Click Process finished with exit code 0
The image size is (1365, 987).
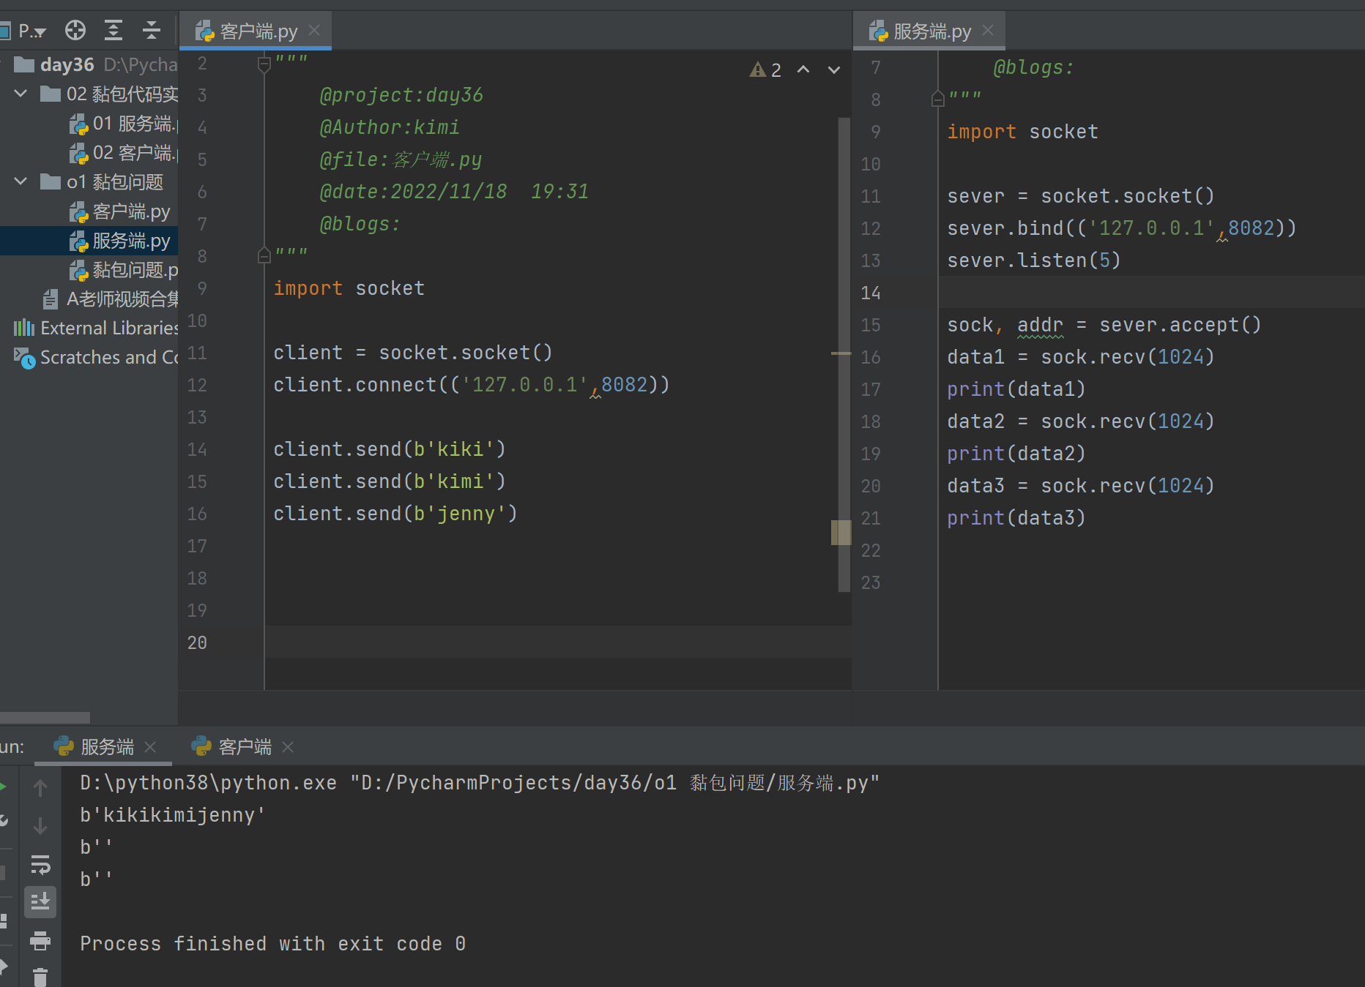click(272, 944)
